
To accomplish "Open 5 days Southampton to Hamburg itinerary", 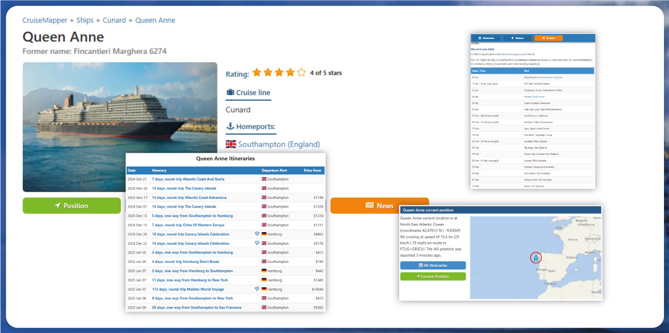I will 192,216.
